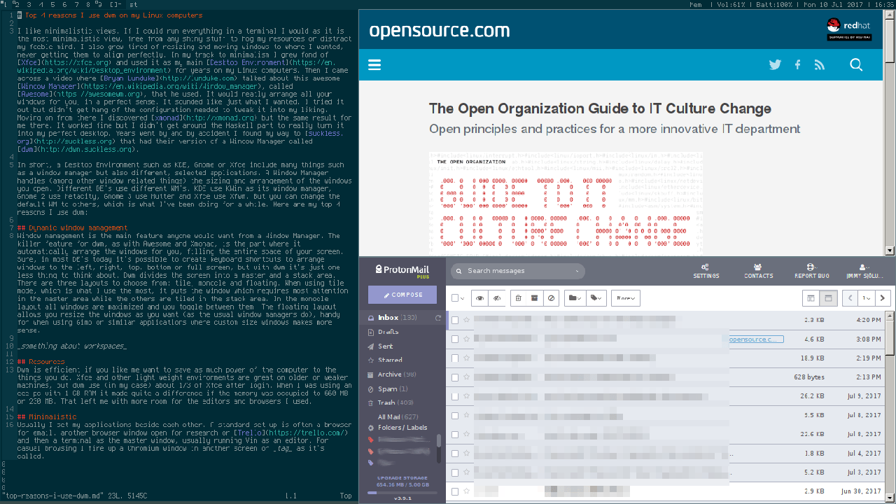Check the checkbox of the 4:20 PM message
Image resolution: width=896 pixels, height=504 pixels.
click(455, 320)
